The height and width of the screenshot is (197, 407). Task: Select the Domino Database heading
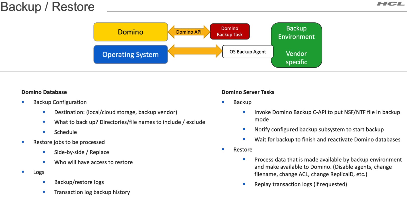pyautogui.click(x=44, y=92)
